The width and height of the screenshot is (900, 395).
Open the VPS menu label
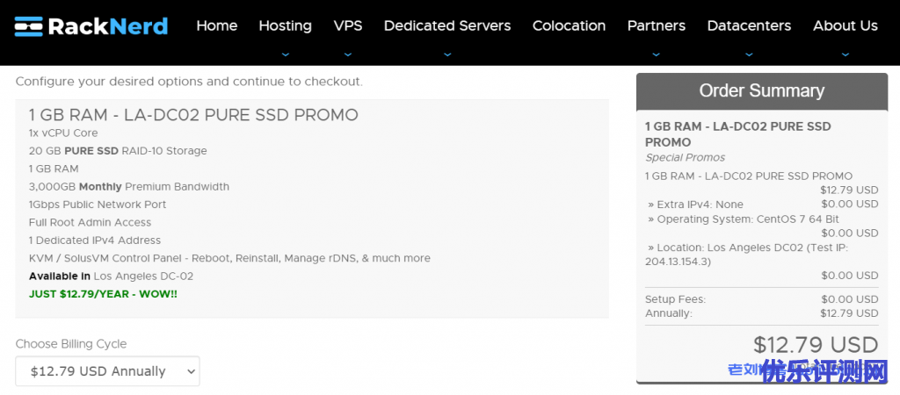[348, 25]
